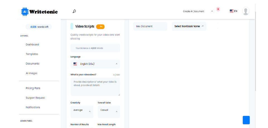Click the Quickly create scripts description text
268x128 pixels.
[95, 37]
